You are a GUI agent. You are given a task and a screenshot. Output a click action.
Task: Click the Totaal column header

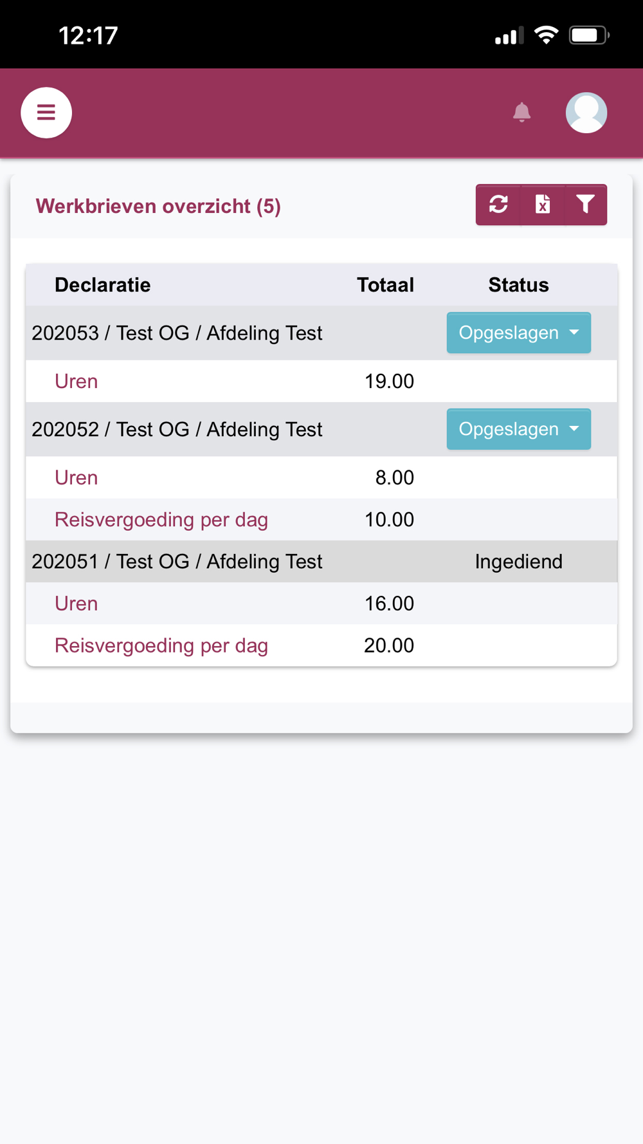385,285
